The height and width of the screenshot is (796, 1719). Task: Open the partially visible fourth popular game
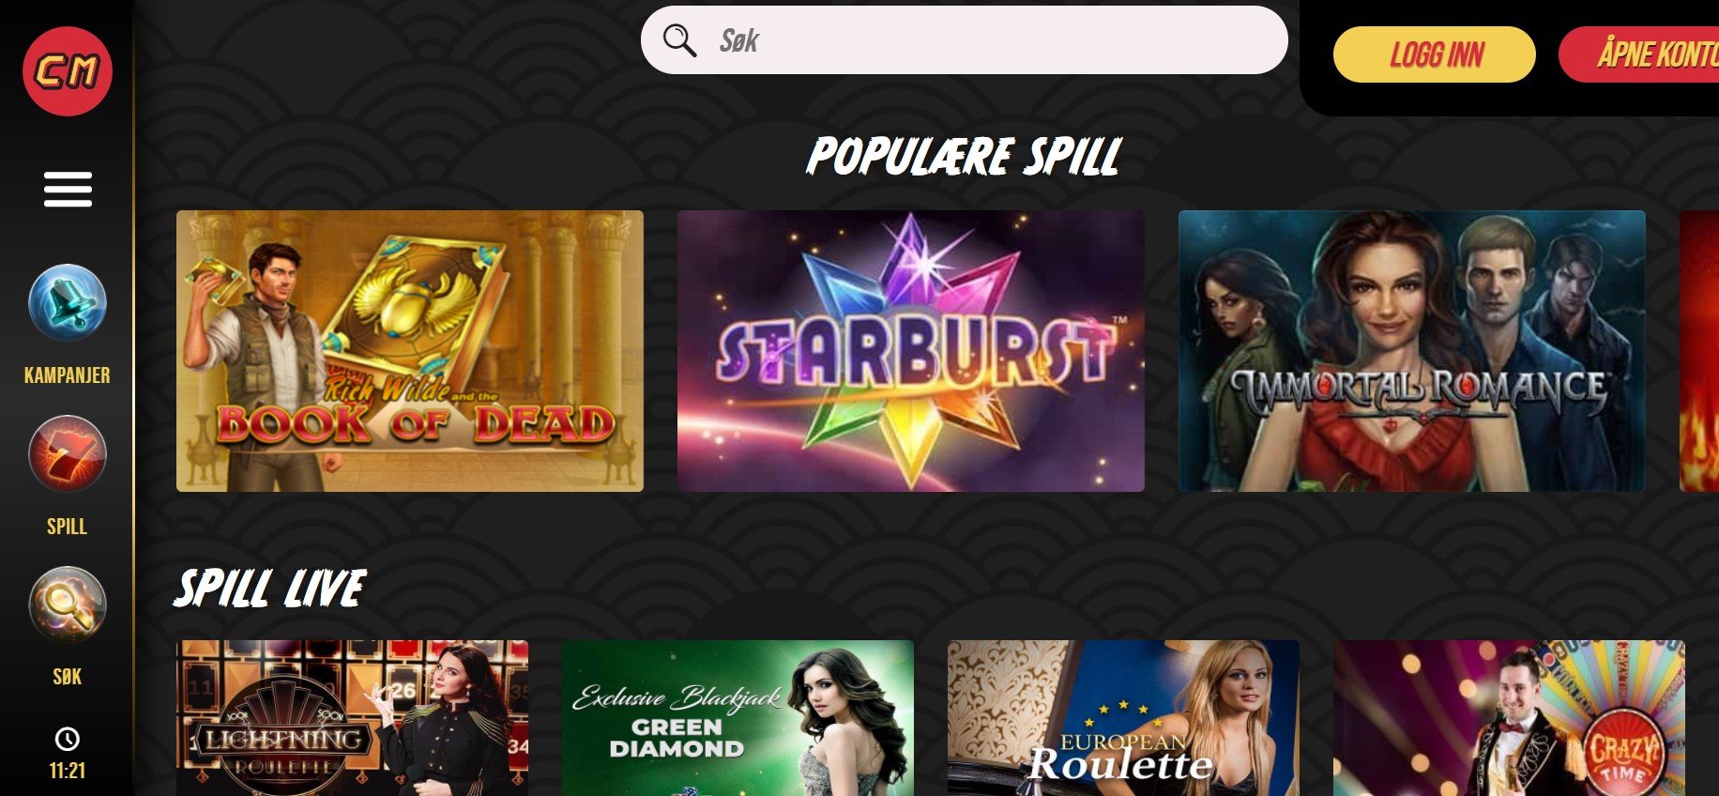(1699, 351)
